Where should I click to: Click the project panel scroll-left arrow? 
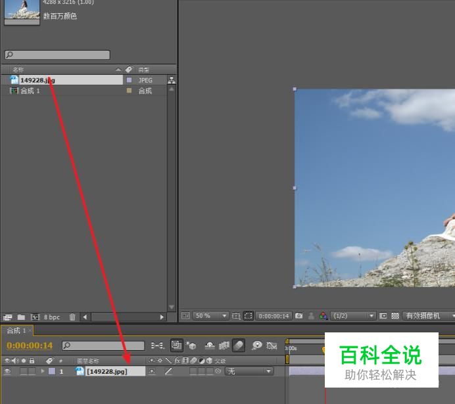pyautogui.click(x=85, y=317)
